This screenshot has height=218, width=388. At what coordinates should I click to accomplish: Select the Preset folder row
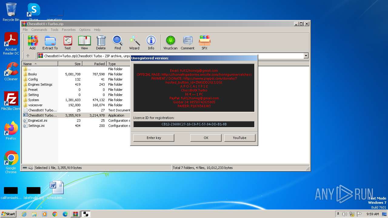point(76,90)
